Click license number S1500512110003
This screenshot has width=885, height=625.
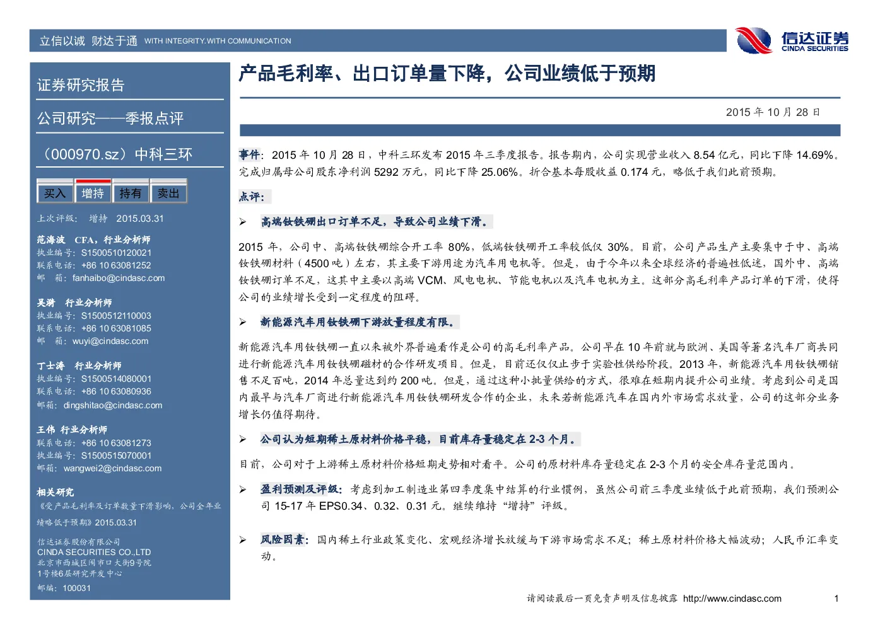pos(116,316)
